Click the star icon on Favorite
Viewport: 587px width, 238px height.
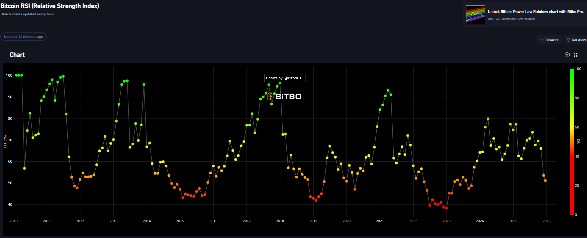(x=542, y=40)
